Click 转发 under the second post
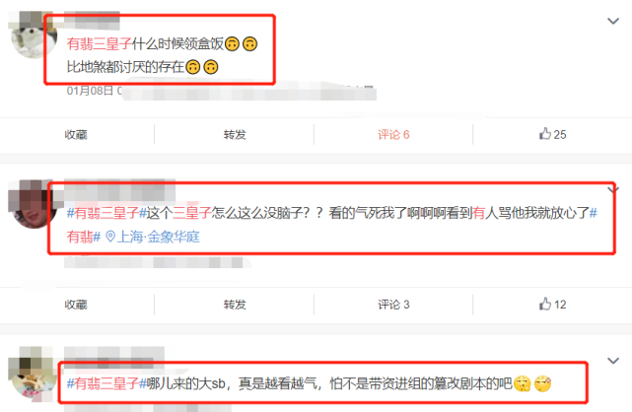632x412 pixels. click(x=235, y=305)
